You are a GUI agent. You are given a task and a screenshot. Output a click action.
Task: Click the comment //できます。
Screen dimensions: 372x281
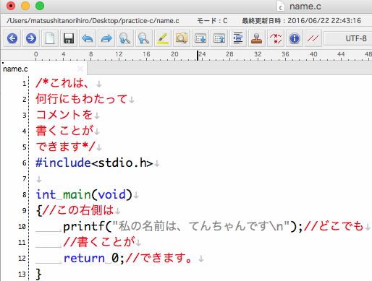159,258
